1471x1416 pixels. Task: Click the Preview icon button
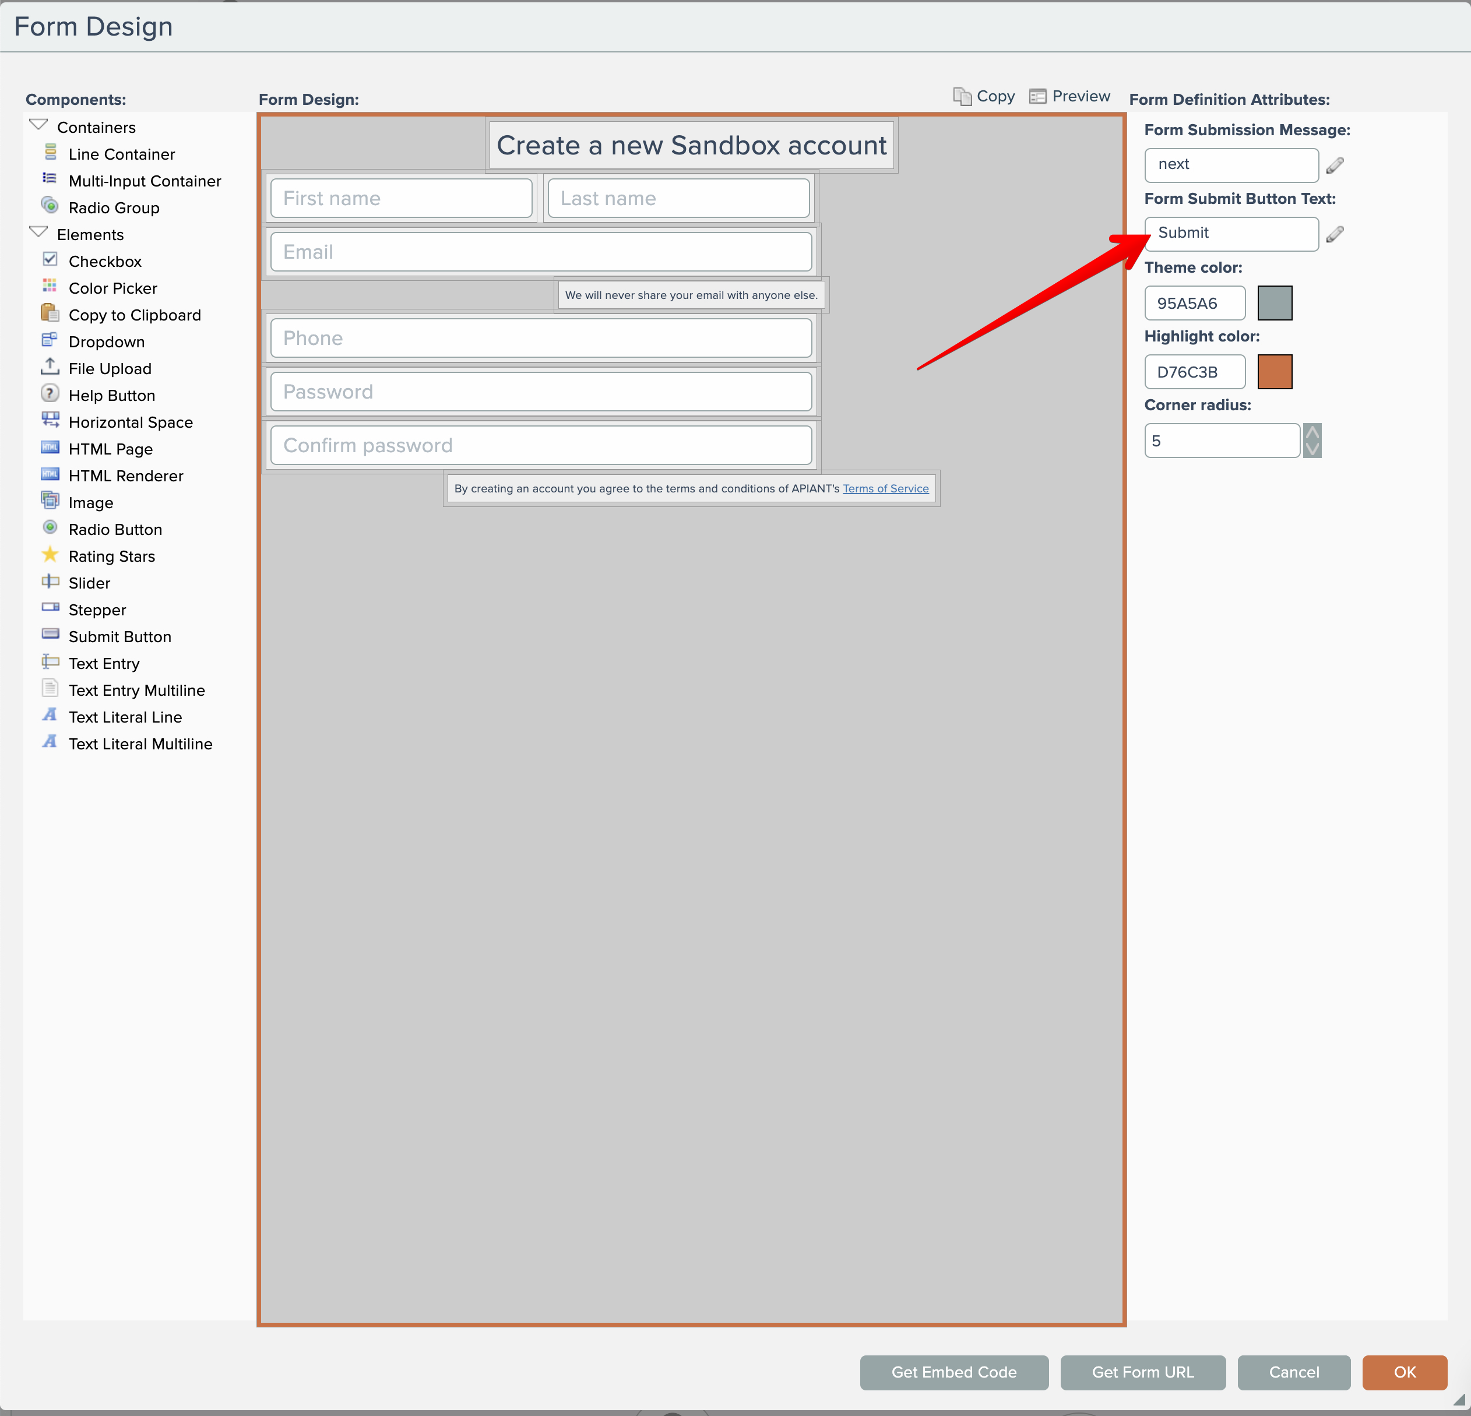(1037, 96)
